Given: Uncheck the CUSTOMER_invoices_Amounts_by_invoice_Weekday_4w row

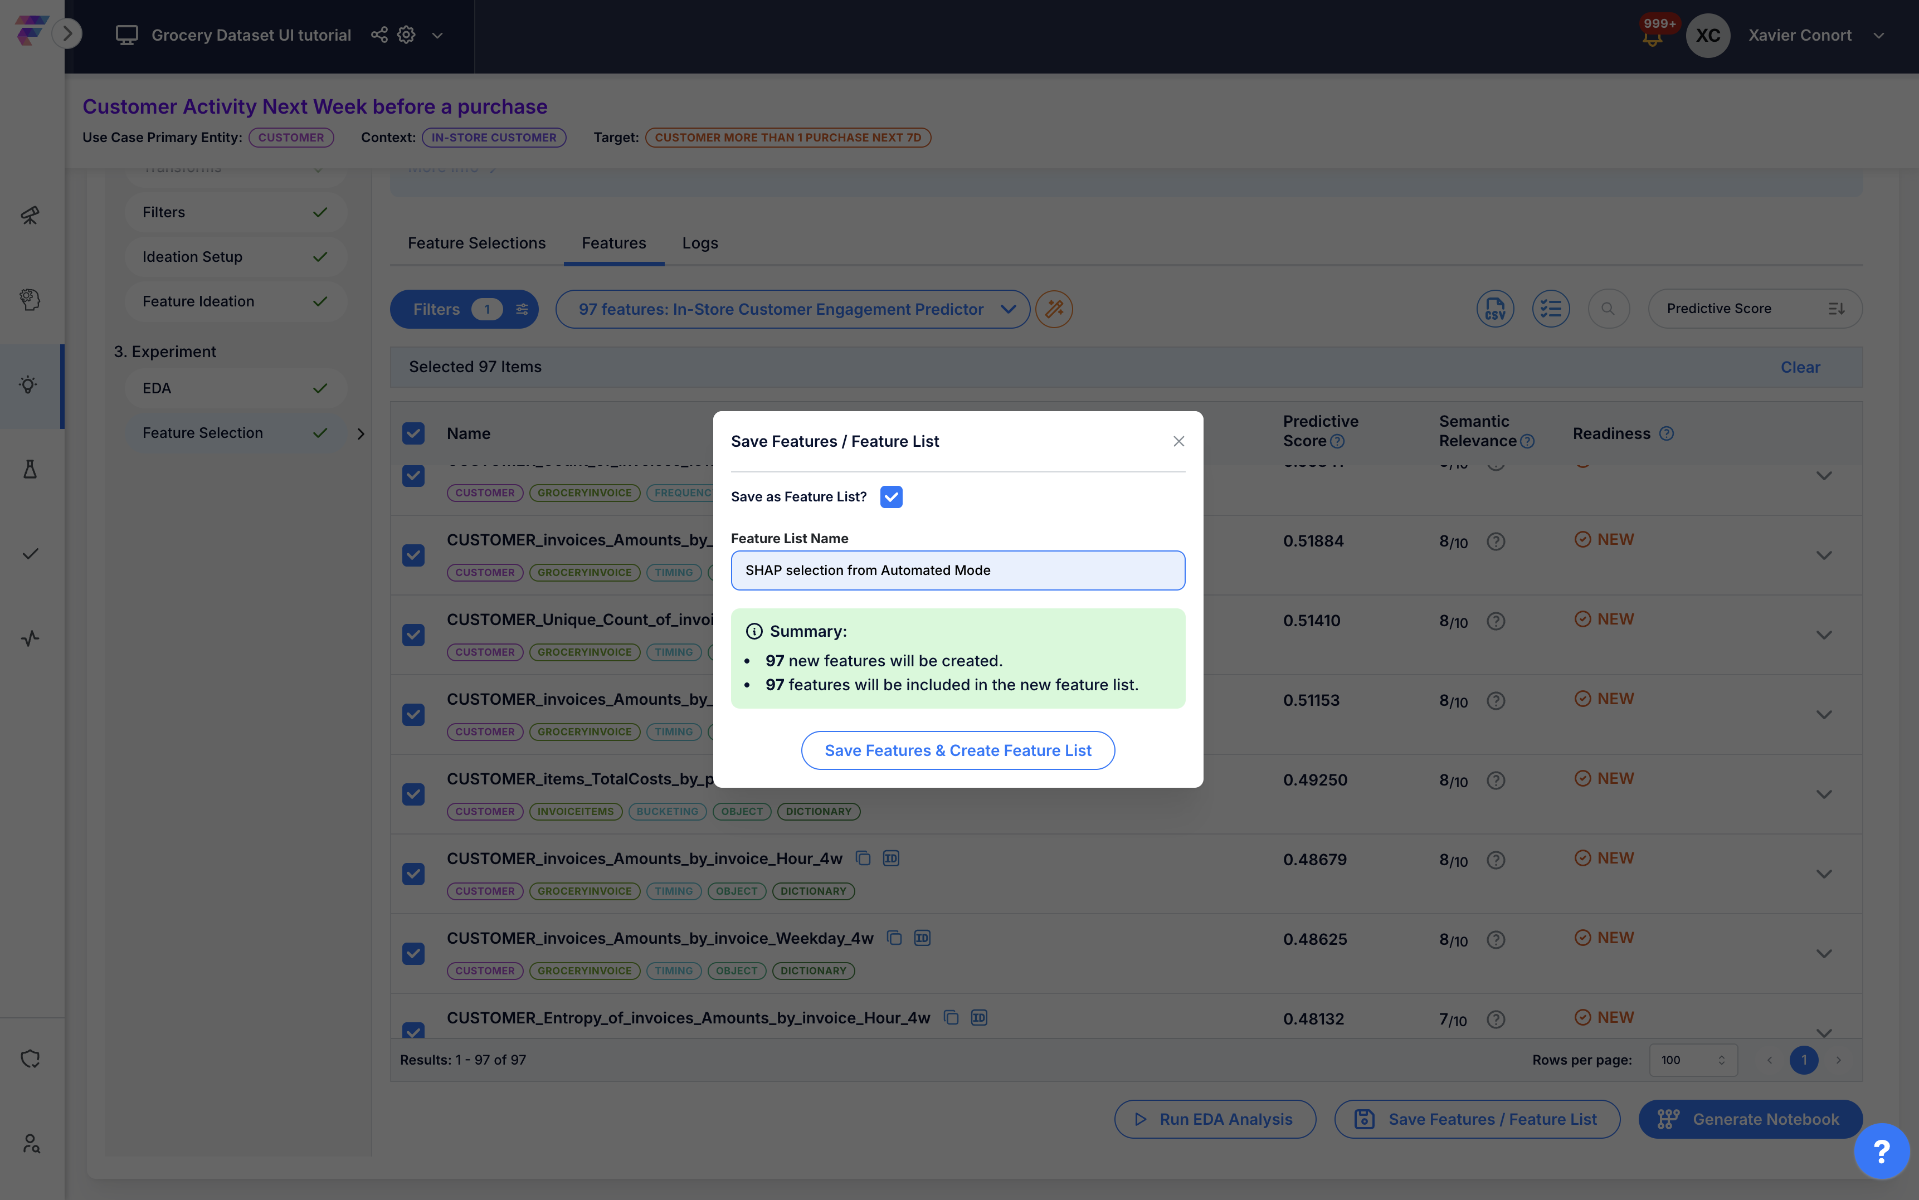Looking at the screenshot, I should (x=413, y=953).
